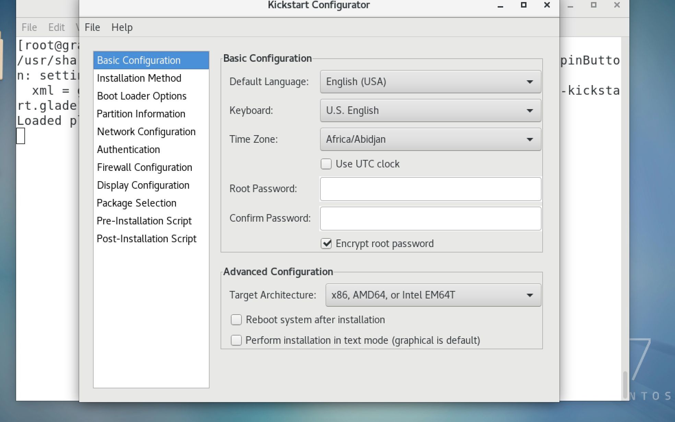The height and width of the screenshot is (422, 675).
Task: Open the File menu in Kickstart Configurator
Action: [x=92, y=27]
